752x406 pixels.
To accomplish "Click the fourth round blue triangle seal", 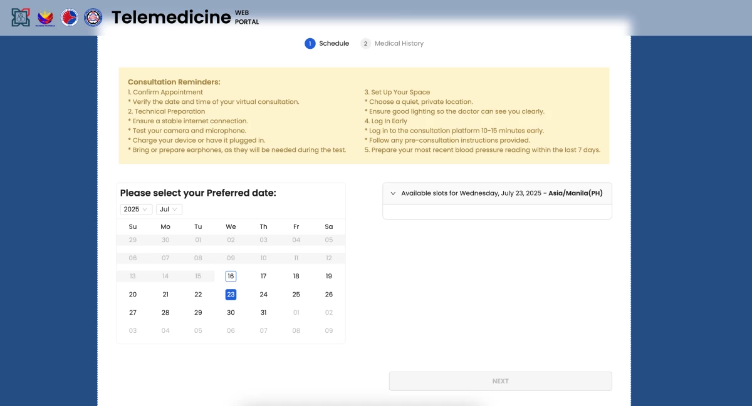I will pyautogui.click(x=93, y=18).
